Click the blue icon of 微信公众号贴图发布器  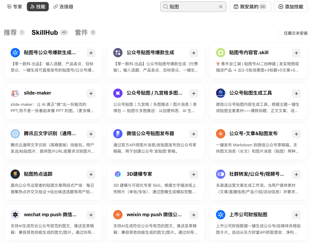(x=118, y=134)
